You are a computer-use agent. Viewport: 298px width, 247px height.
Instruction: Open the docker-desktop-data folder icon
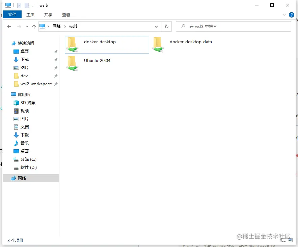coord(158,45)
